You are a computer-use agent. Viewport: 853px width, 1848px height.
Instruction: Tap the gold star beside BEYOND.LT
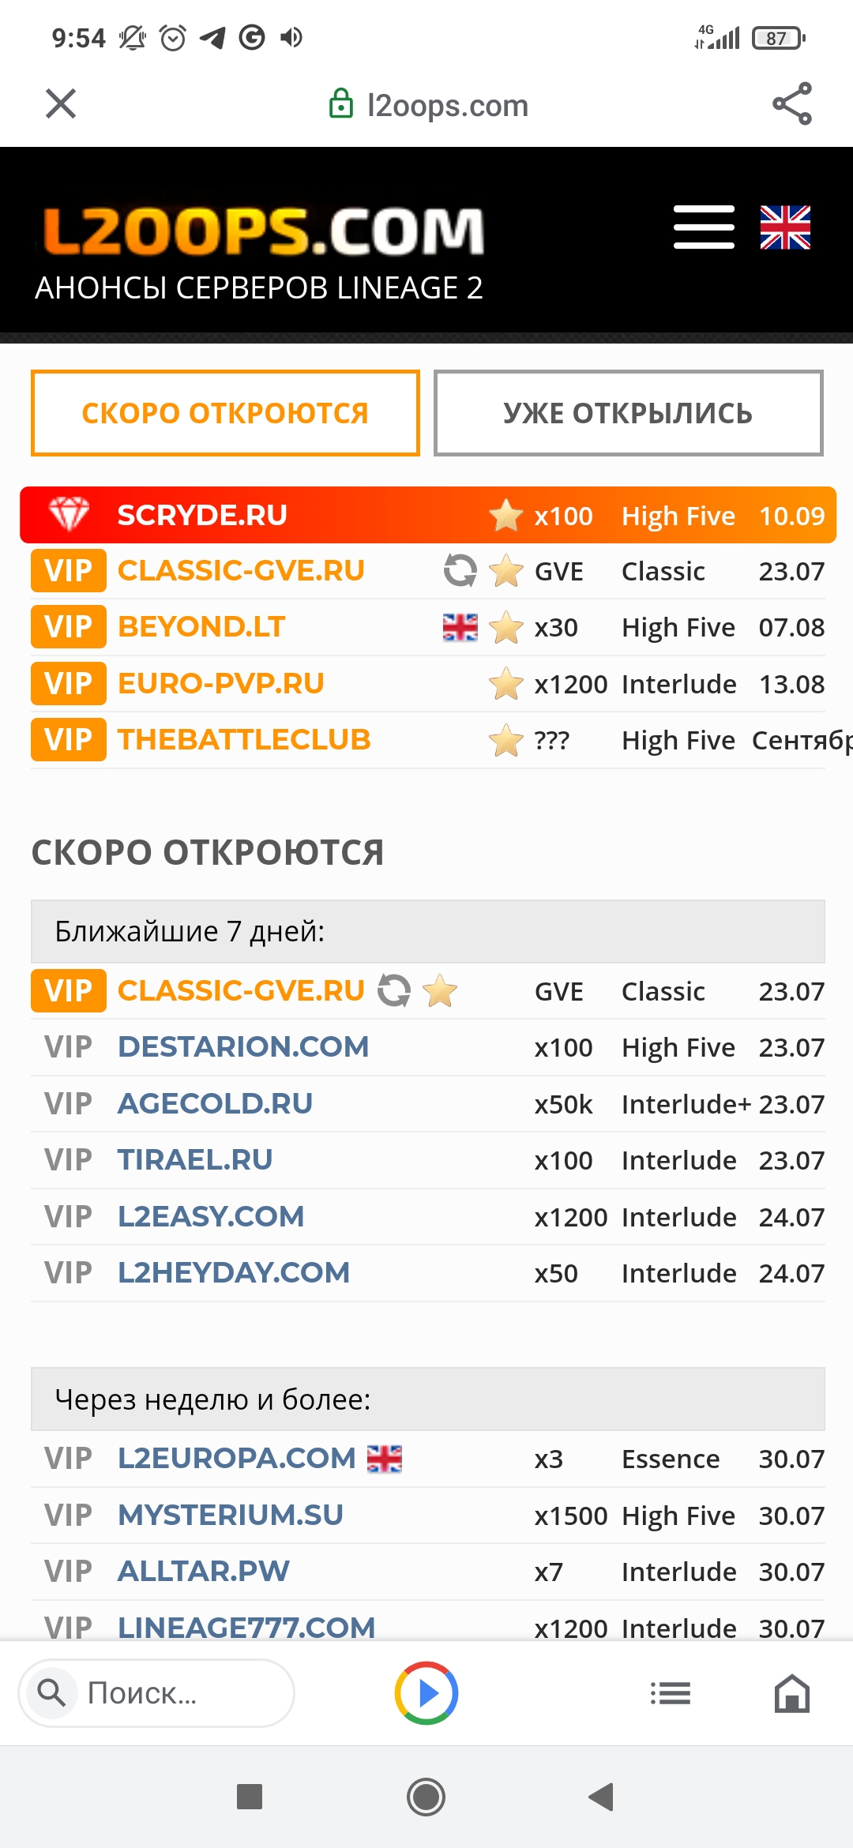[x=505, y=628]
